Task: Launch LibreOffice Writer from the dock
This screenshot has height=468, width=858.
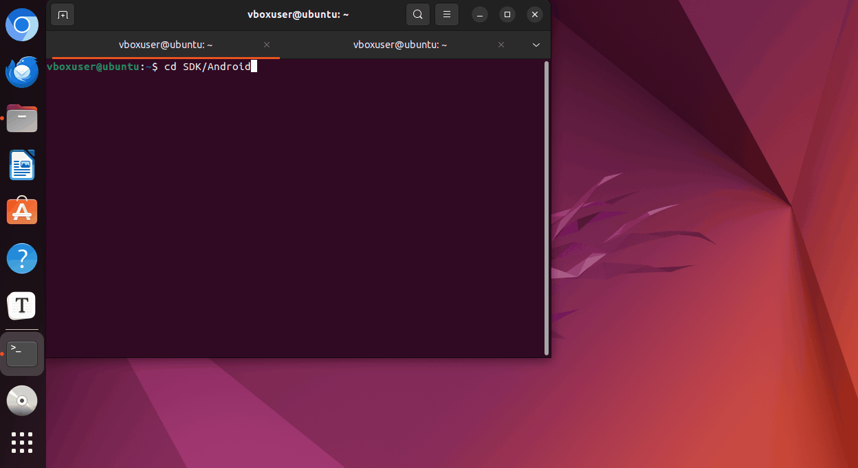Action: [x=22, y=166]
